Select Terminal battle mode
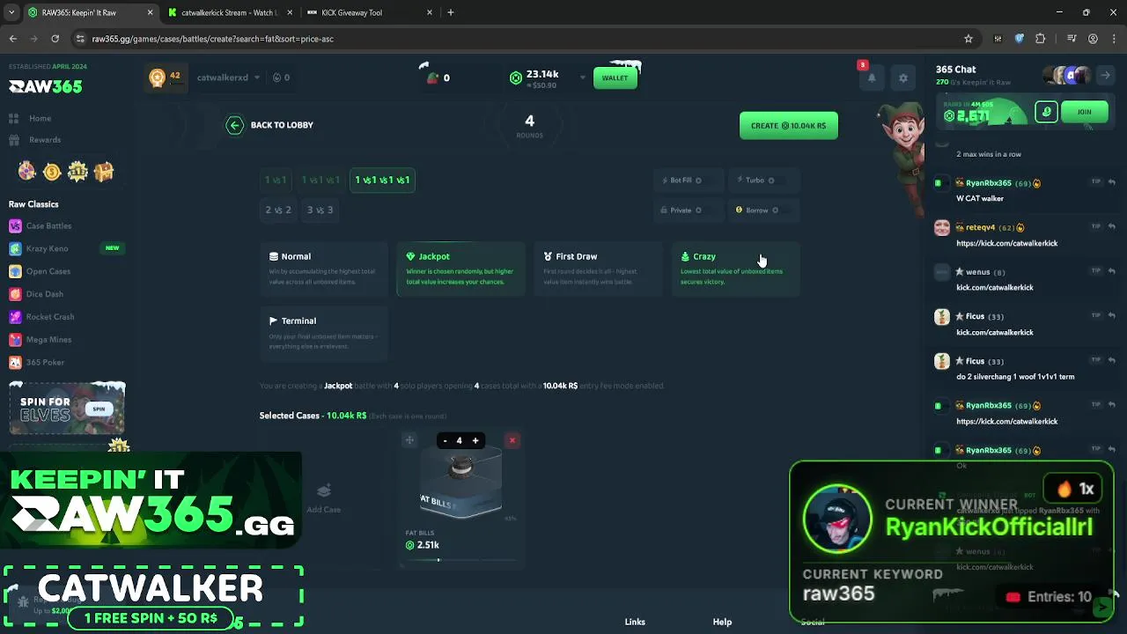The height and width of the screenshot is (634, 1127). (x=323, y=332)
